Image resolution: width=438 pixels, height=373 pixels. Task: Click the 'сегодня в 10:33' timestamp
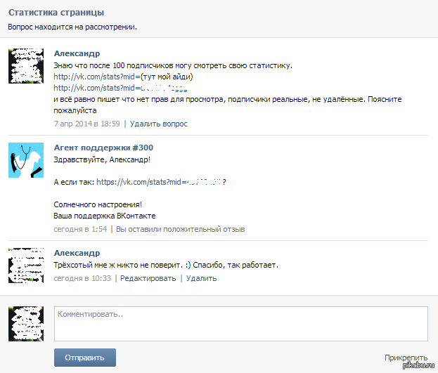click(x=82, y=278)
